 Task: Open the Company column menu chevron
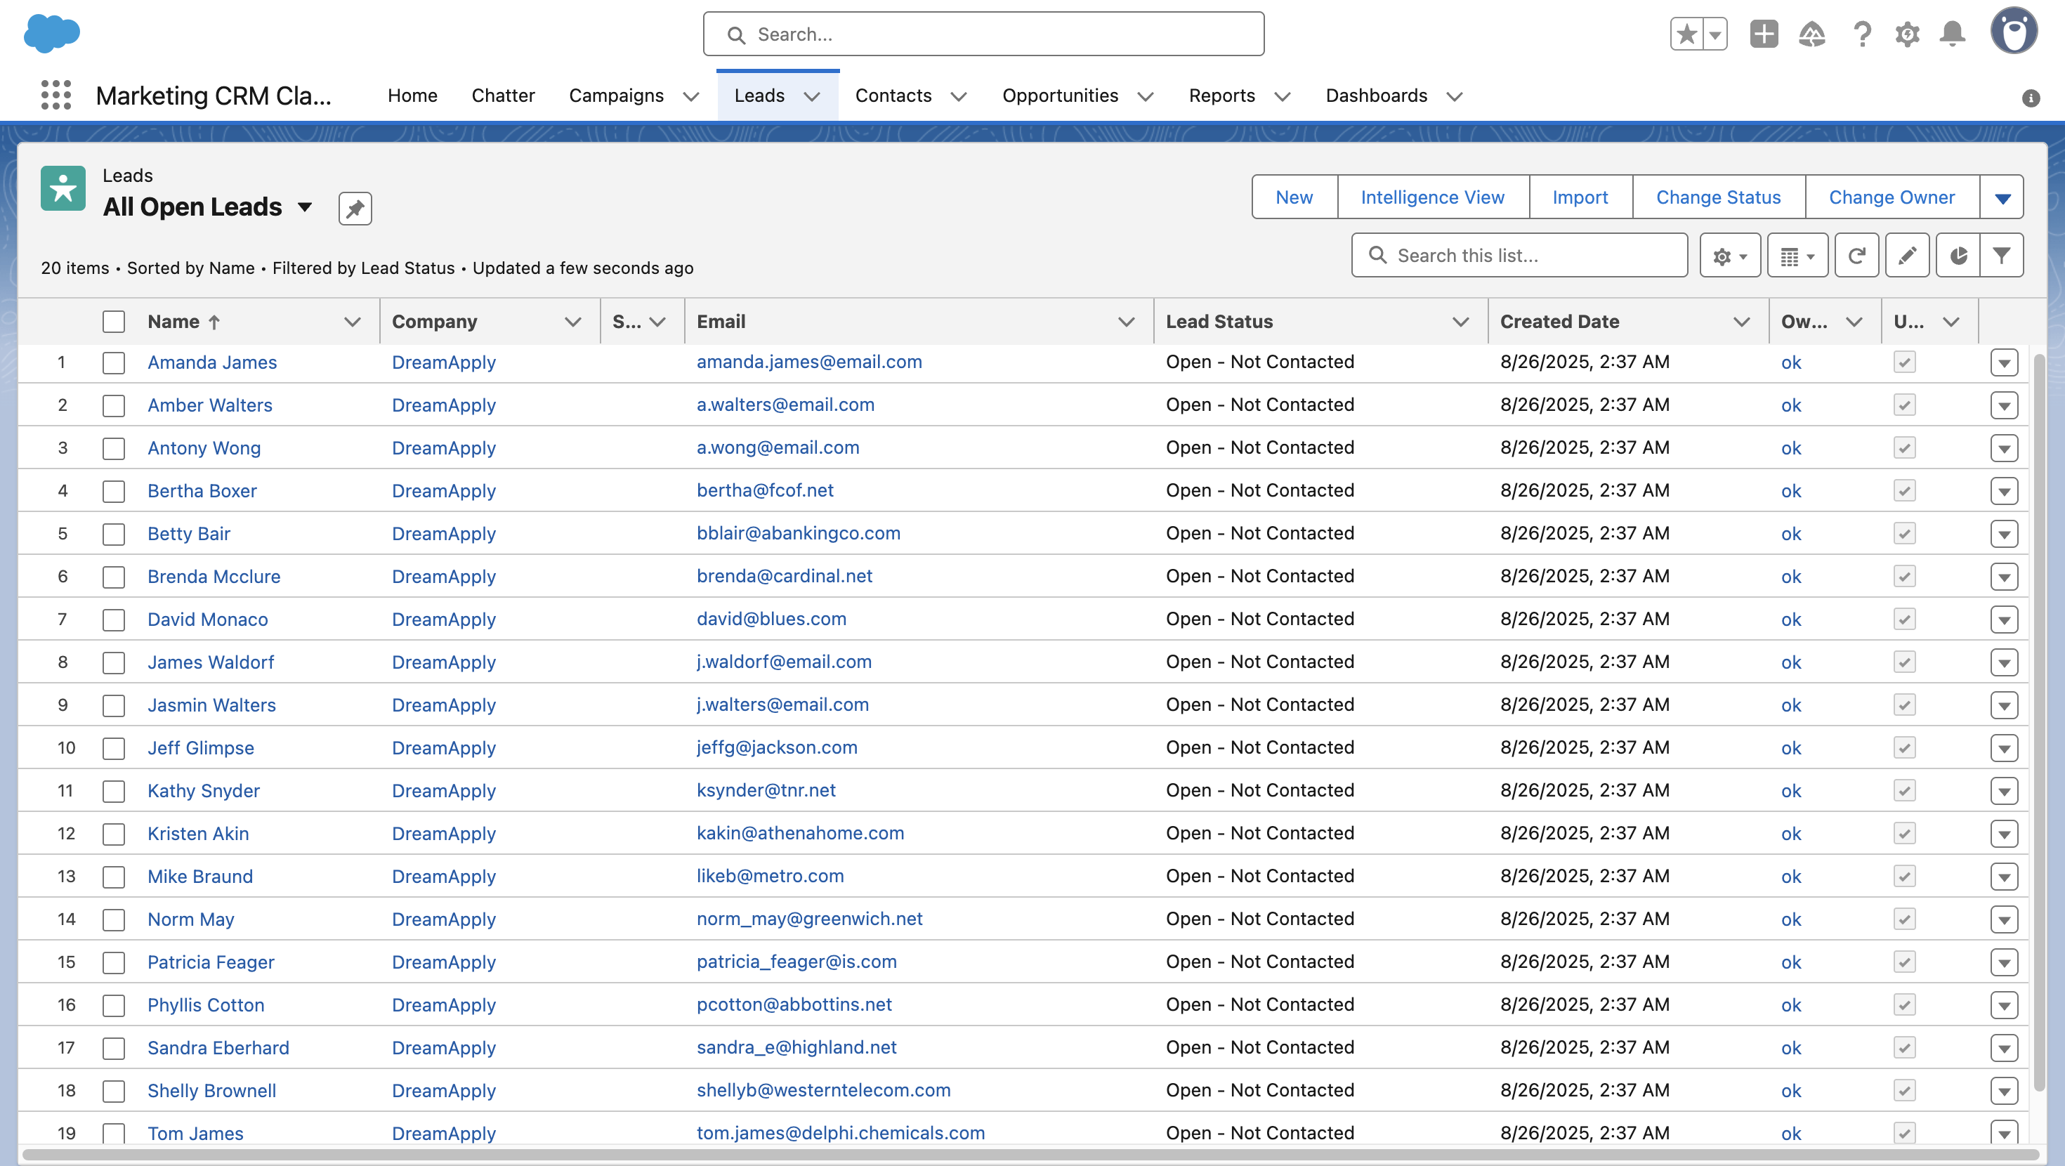572,322
